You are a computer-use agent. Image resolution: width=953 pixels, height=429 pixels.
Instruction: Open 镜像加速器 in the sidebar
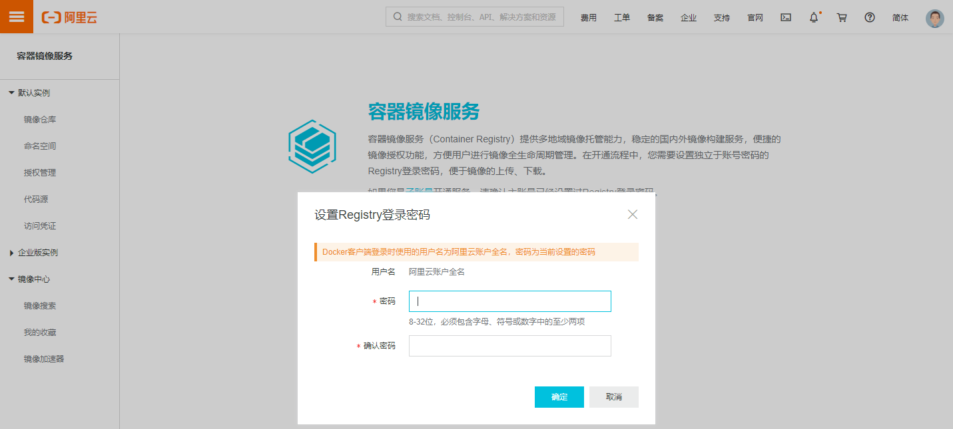tap(44, 359)
